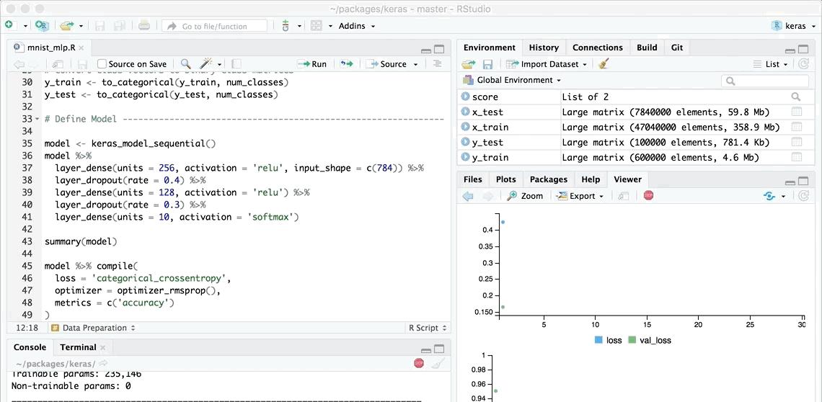Open the Data Preparation section navigator
This screenshot has width=822, height=402.
tap(93, 328)
